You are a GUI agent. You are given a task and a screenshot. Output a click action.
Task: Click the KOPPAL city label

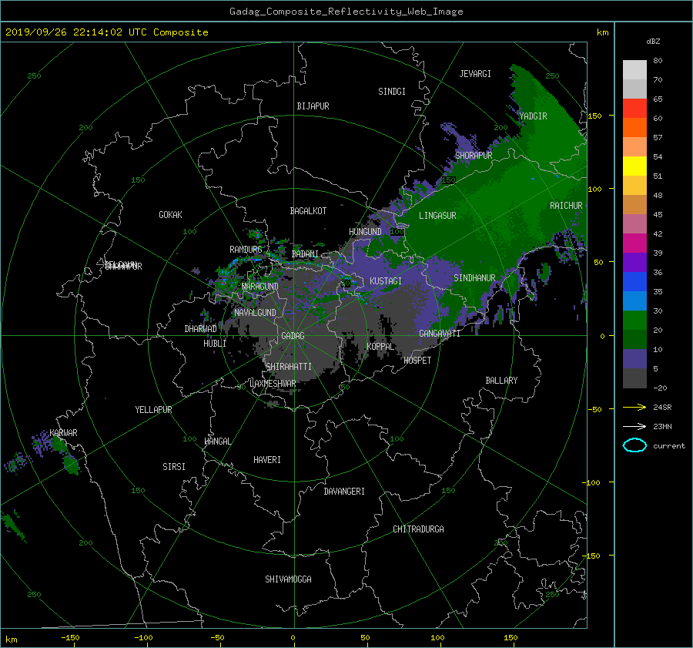tap(380, 346)
